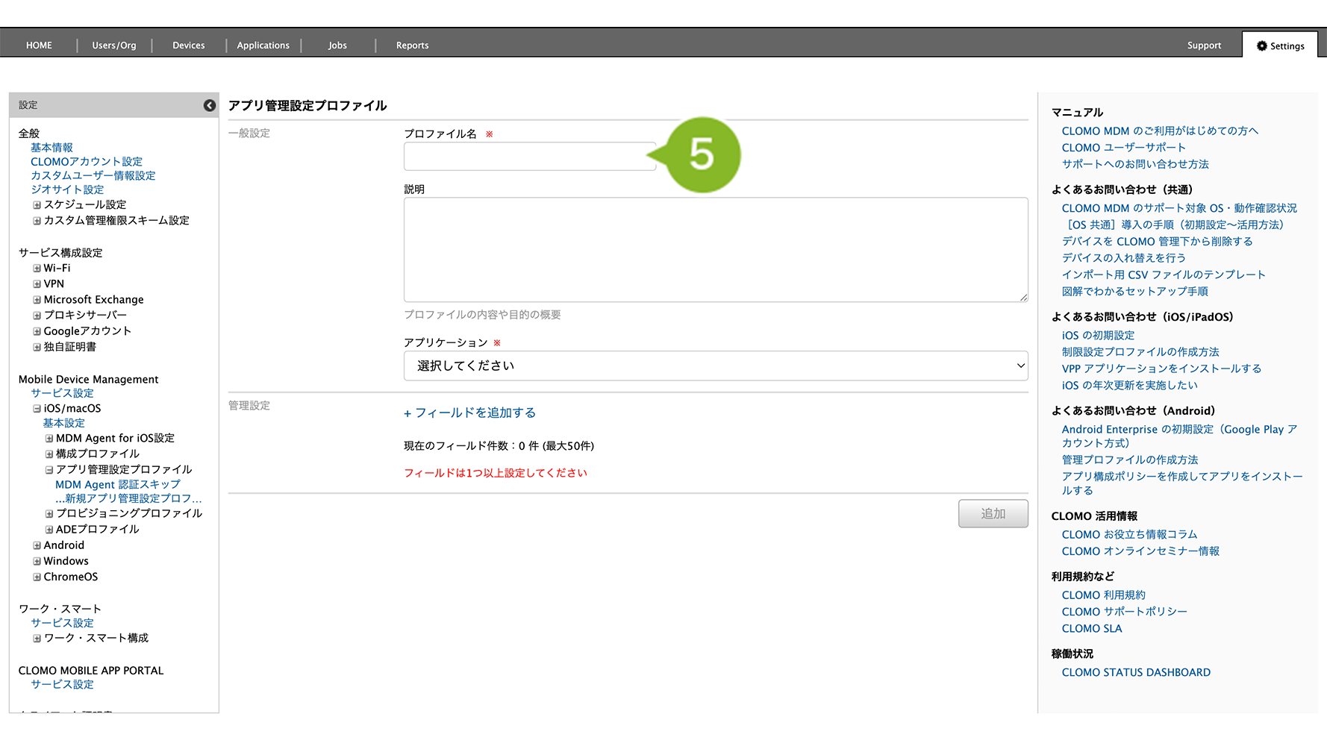Screen dimensions: 1327x746
Task: Open Settings tab with gear icon
Action: (1280, 46)
